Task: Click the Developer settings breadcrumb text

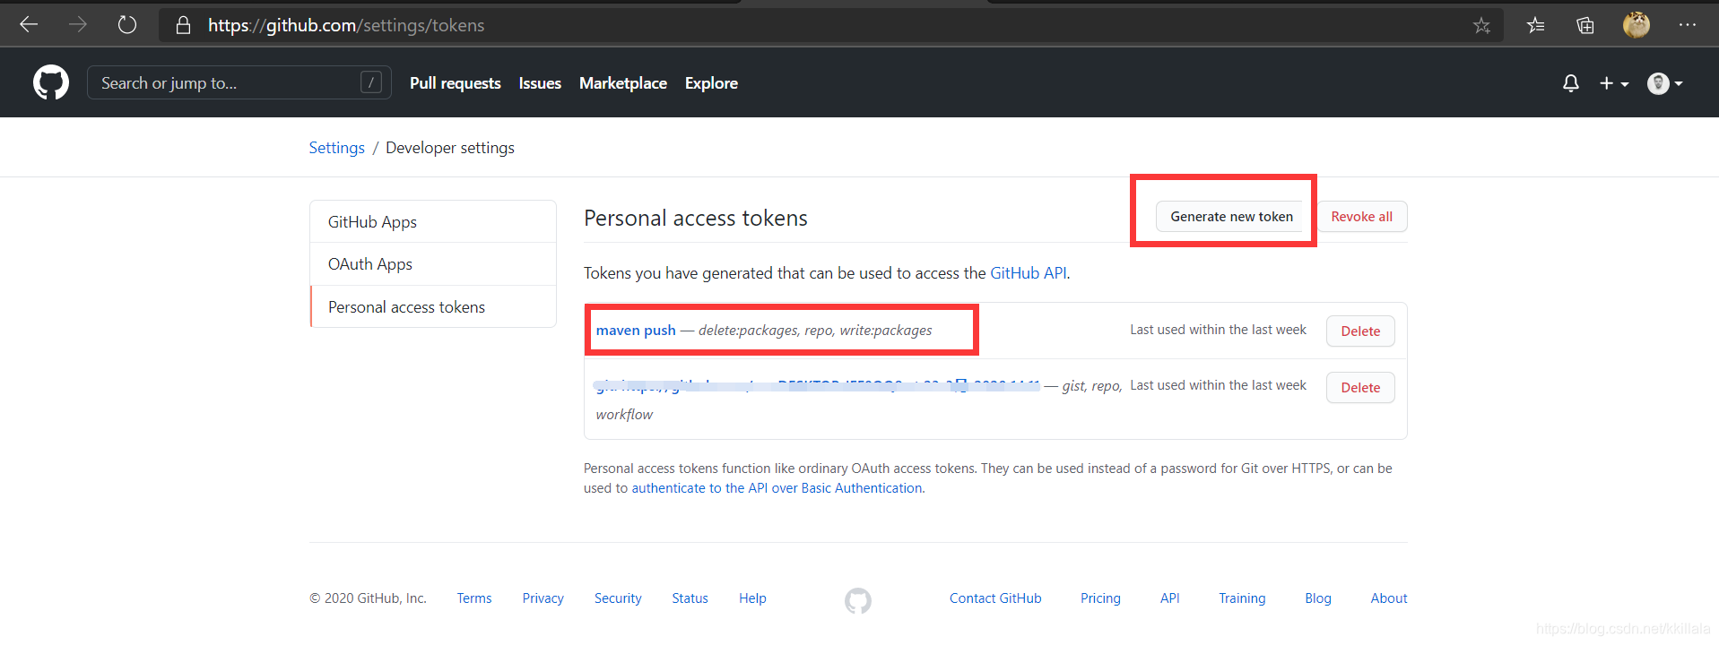Action: coord(450,148)
